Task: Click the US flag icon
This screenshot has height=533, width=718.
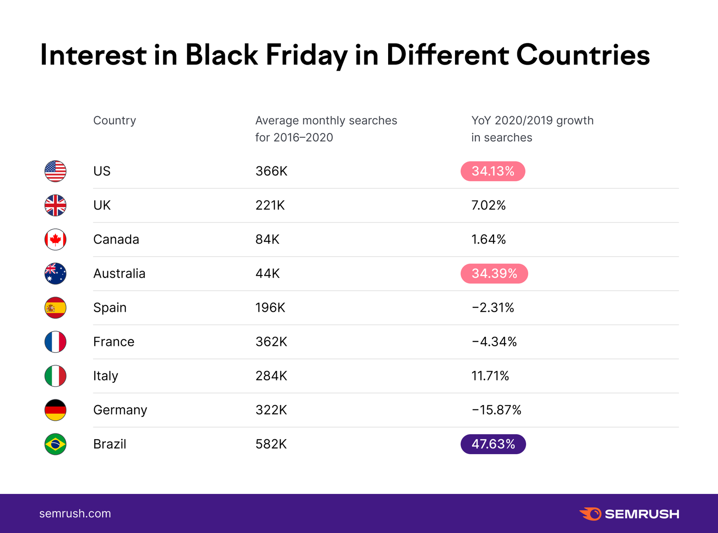Action: 55,171
